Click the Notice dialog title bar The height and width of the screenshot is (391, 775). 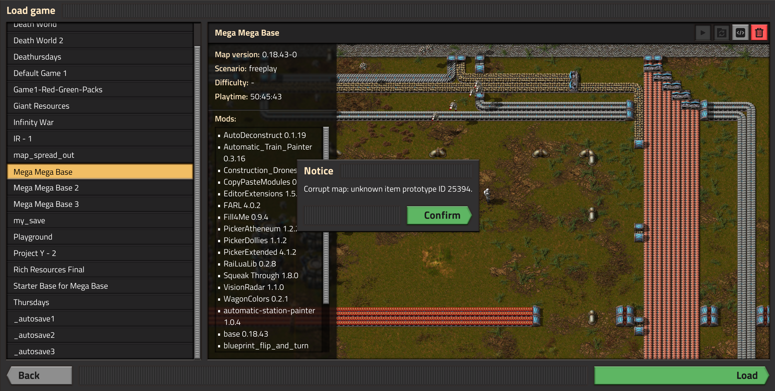[x=388, y=171]
